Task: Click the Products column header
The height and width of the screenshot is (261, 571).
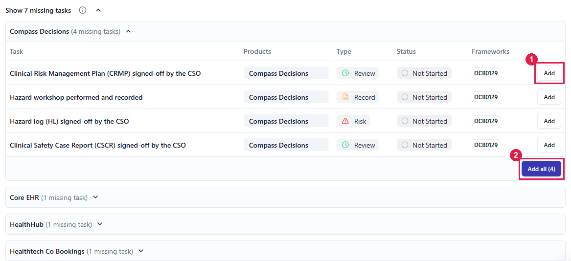Action: click(257, 51)
